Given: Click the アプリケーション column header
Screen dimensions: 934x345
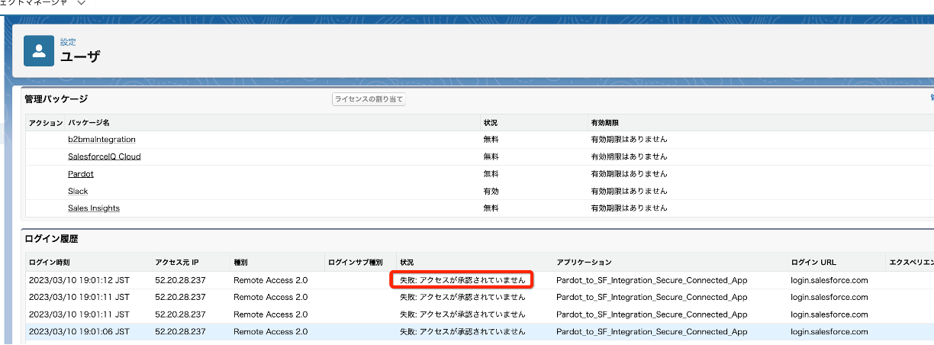Looking at the screenshot, I should [584, 262].
